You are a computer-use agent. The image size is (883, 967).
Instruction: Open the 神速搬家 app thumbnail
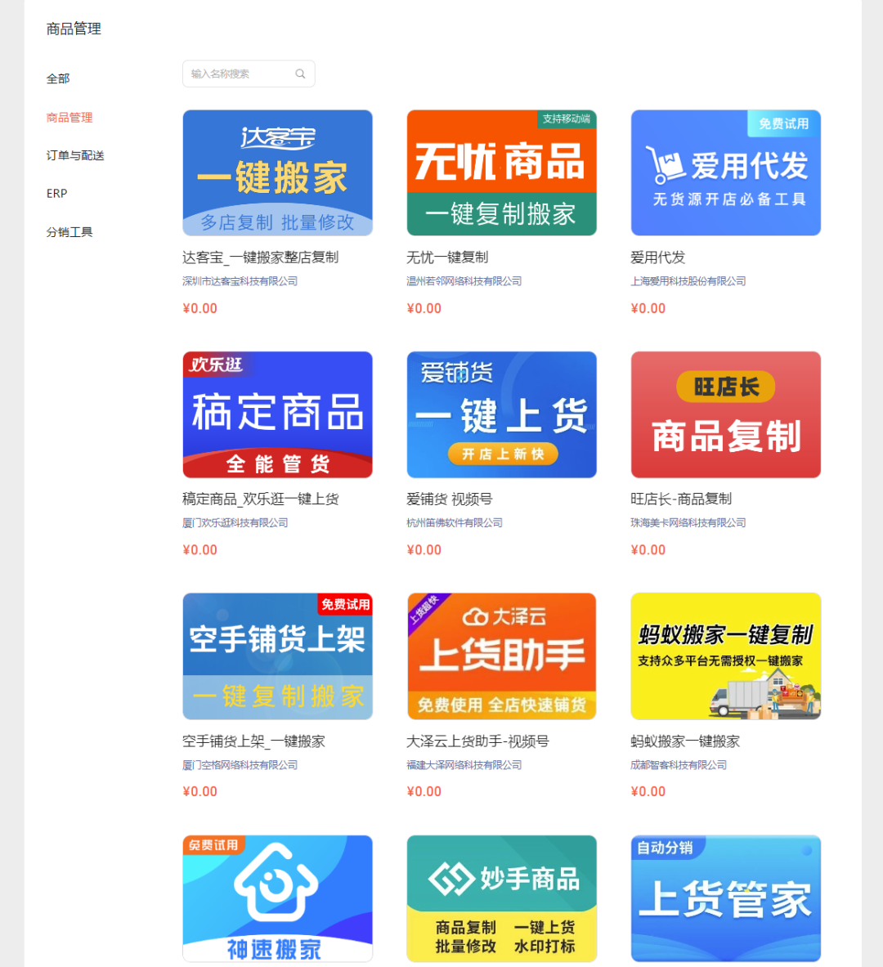278,898
